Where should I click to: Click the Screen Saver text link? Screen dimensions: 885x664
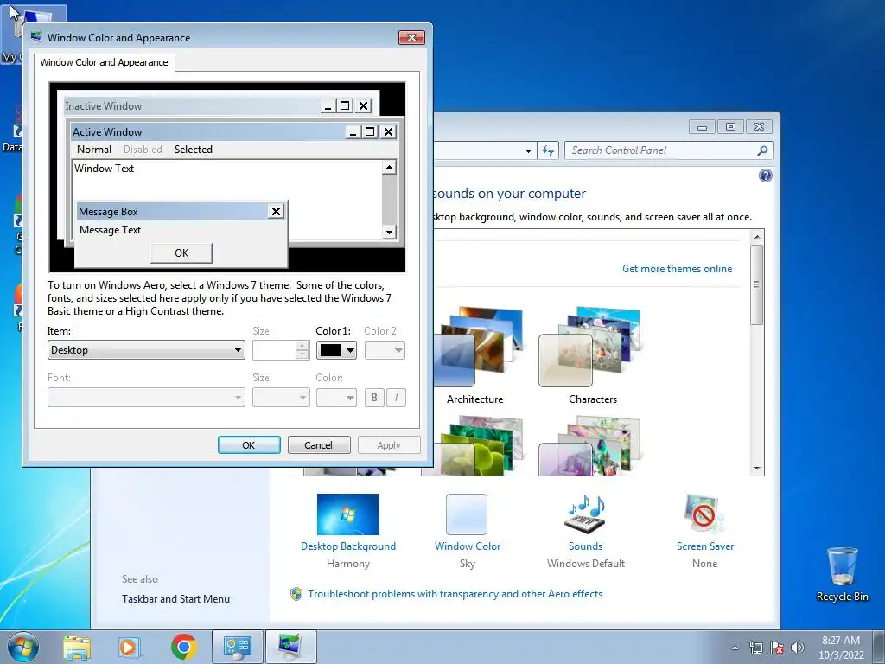tap(705, 546)
